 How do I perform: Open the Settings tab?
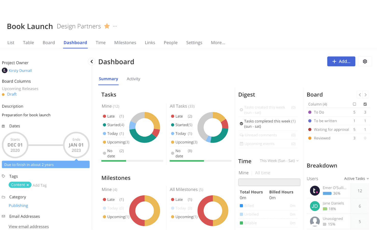tap(194, 42)
